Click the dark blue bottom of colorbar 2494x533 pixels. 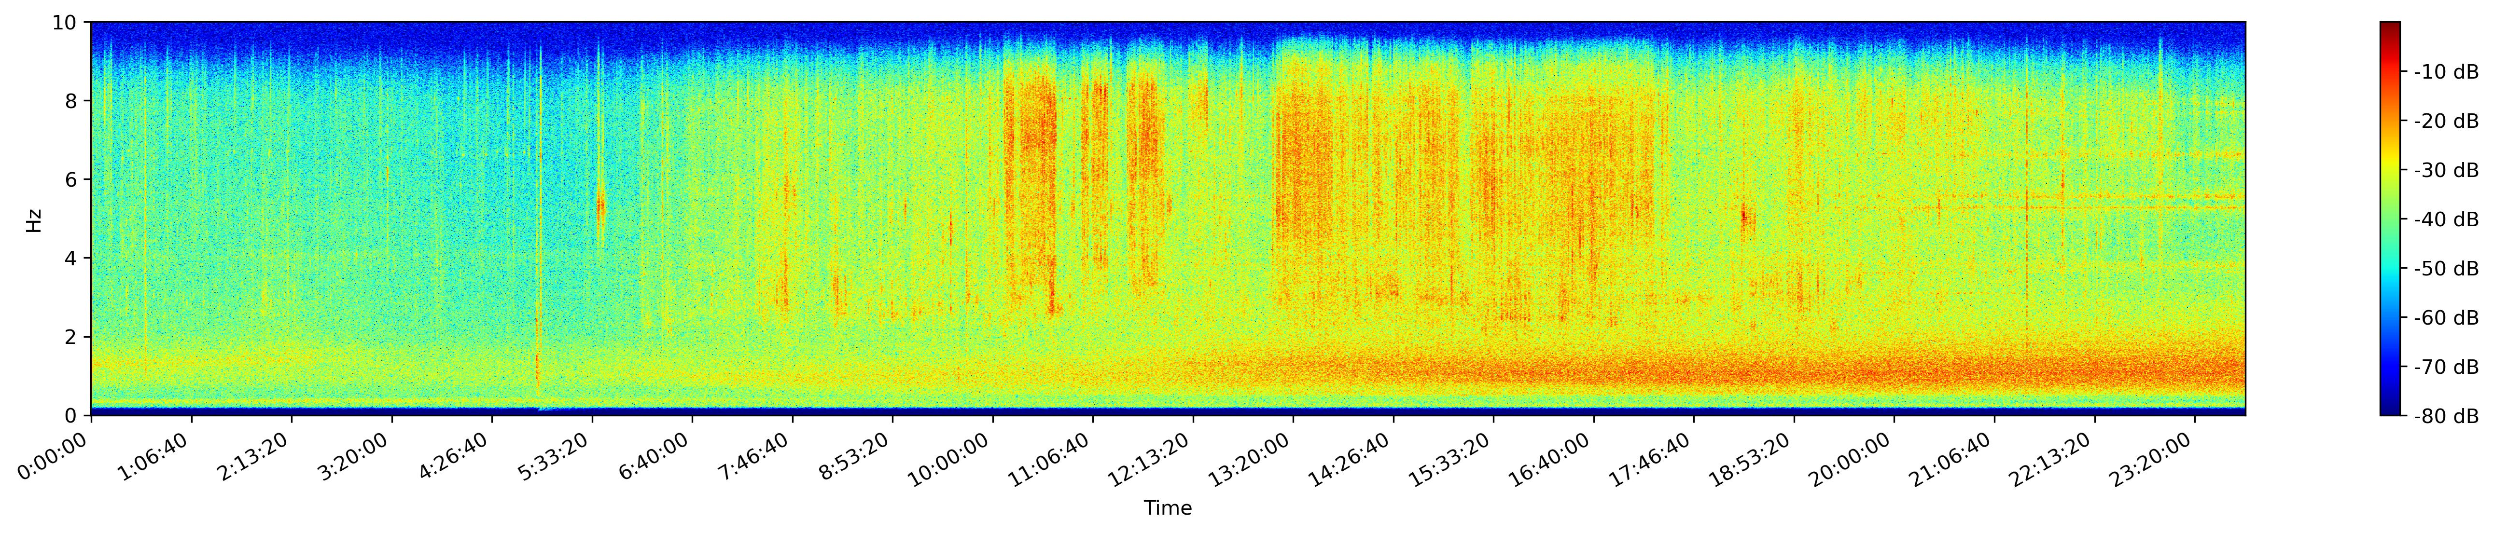(x=2389, y=407)
